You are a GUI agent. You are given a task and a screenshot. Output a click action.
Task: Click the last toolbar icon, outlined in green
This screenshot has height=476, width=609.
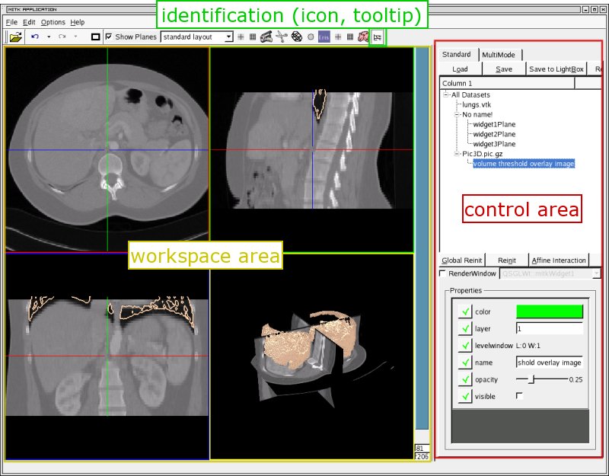pos(377,37)
